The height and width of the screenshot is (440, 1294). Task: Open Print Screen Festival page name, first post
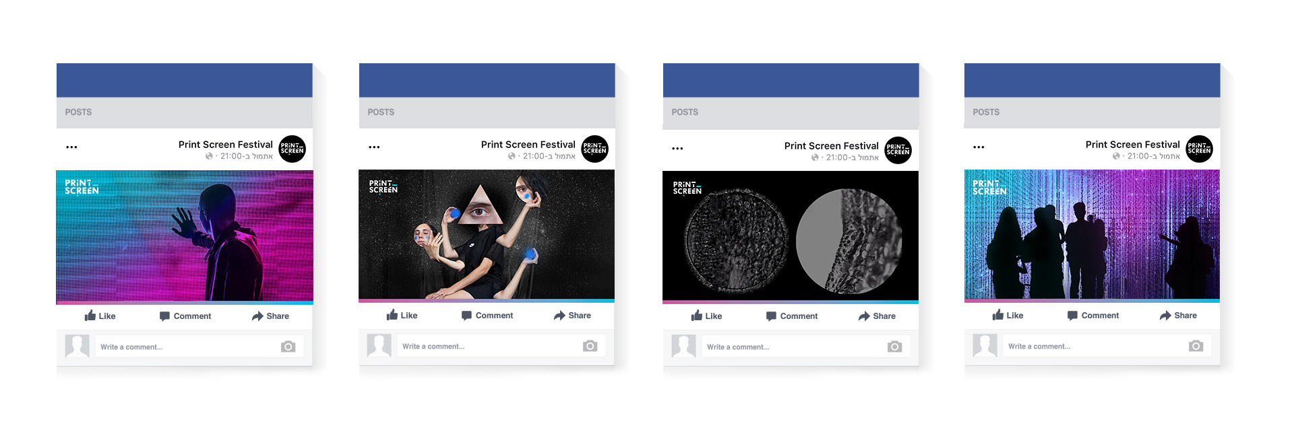pyautogui.click(x=226, y=145)
